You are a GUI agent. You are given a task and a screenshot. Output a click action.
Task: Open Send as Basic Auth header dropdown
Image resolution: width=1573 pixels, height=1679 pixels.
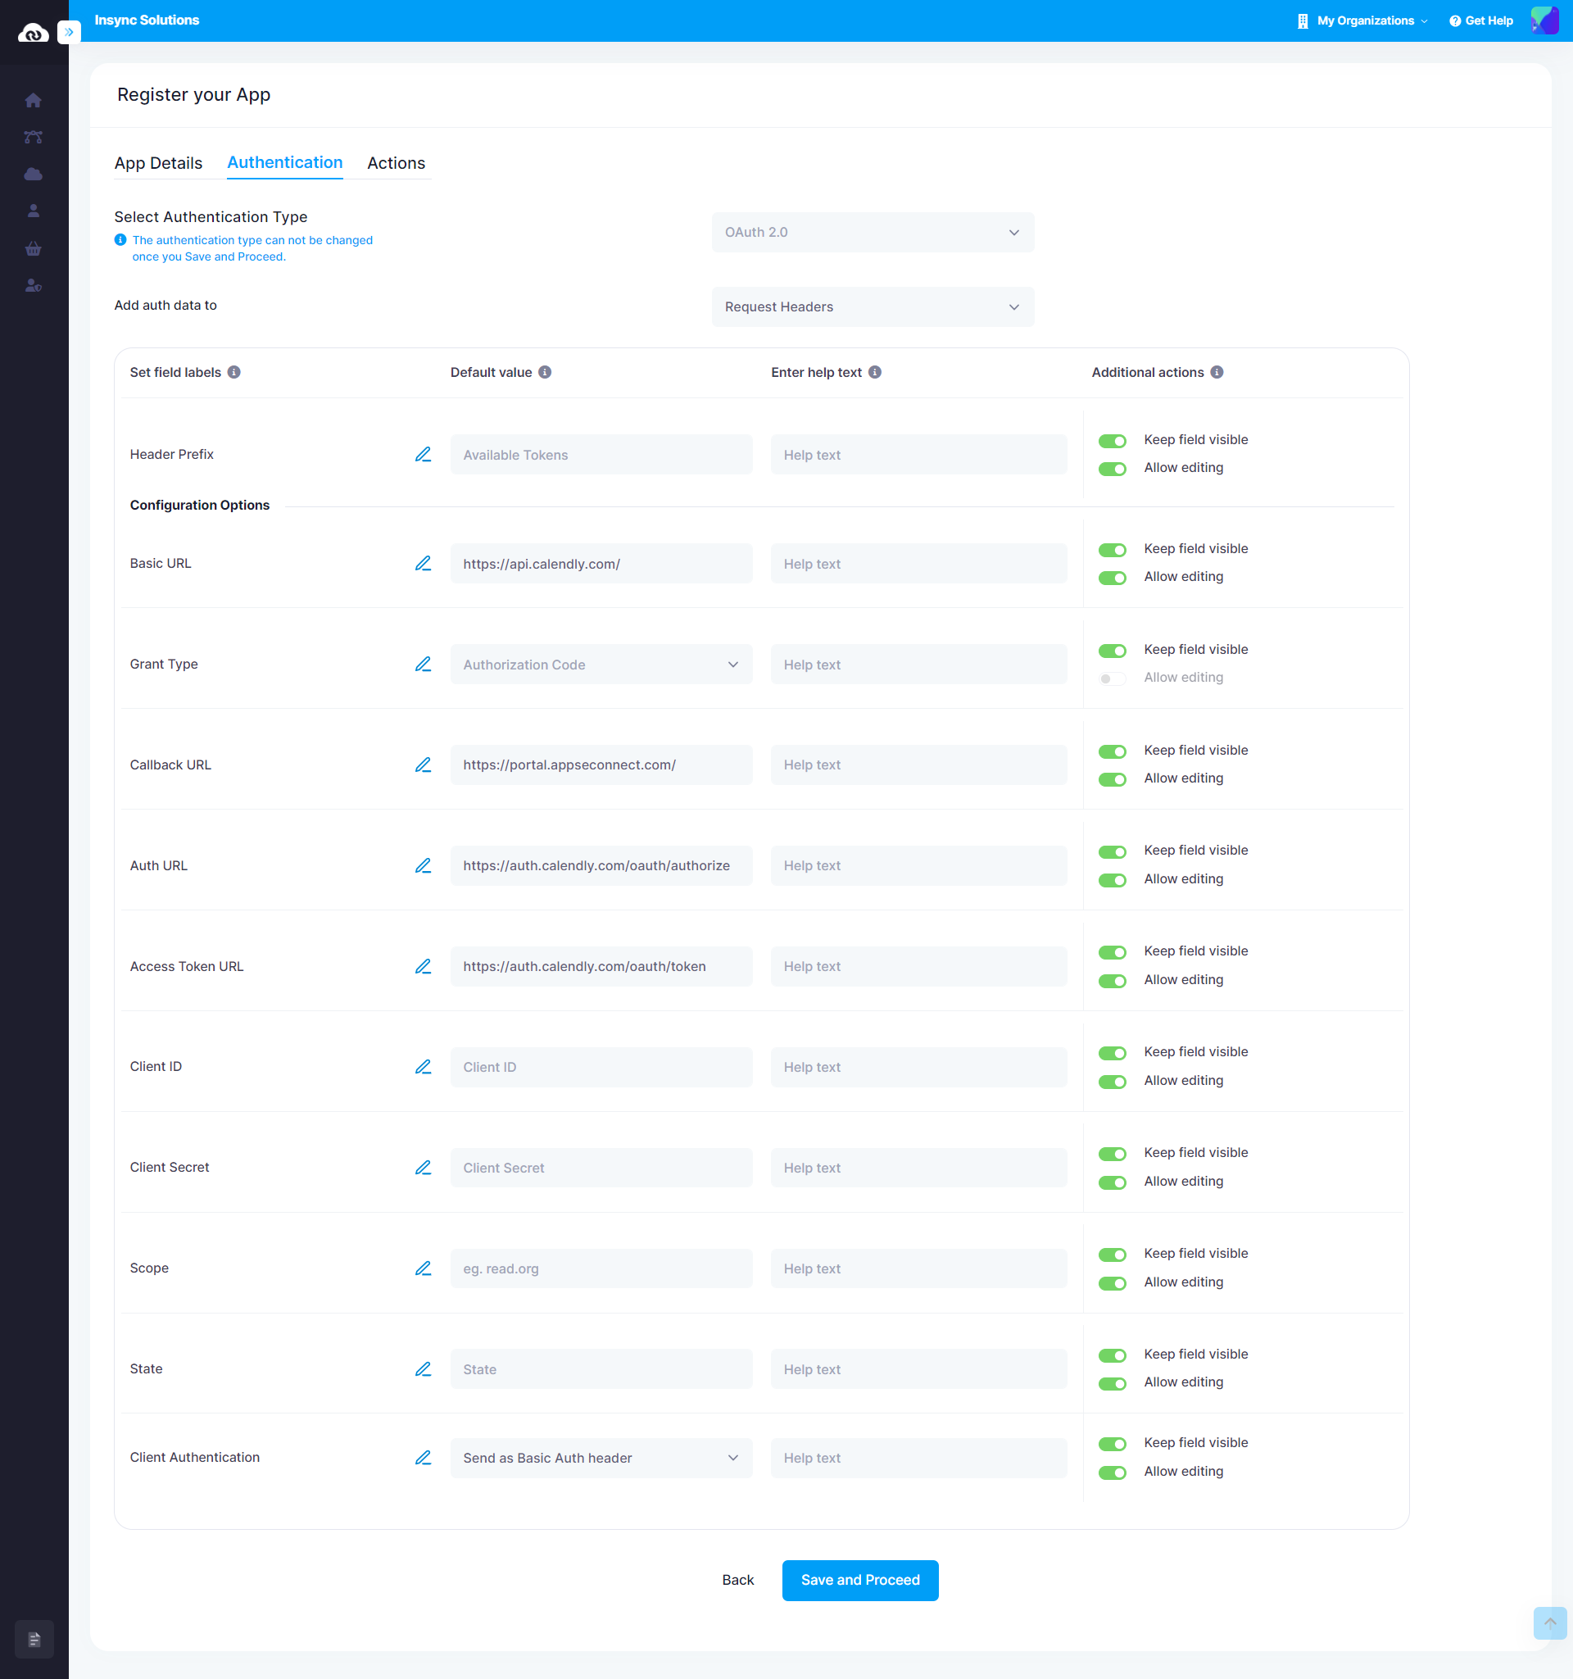[601, 1458]
